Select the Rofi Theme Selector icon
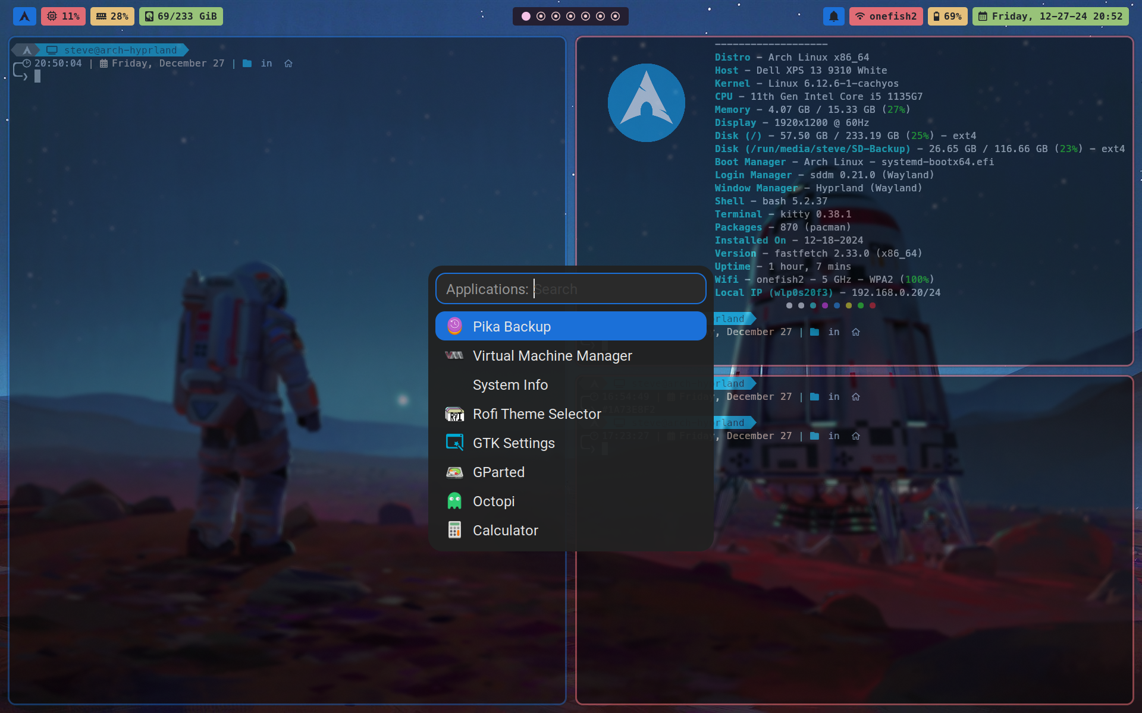The height and width of the screenshot is (713, 1142). pos(454,414)
